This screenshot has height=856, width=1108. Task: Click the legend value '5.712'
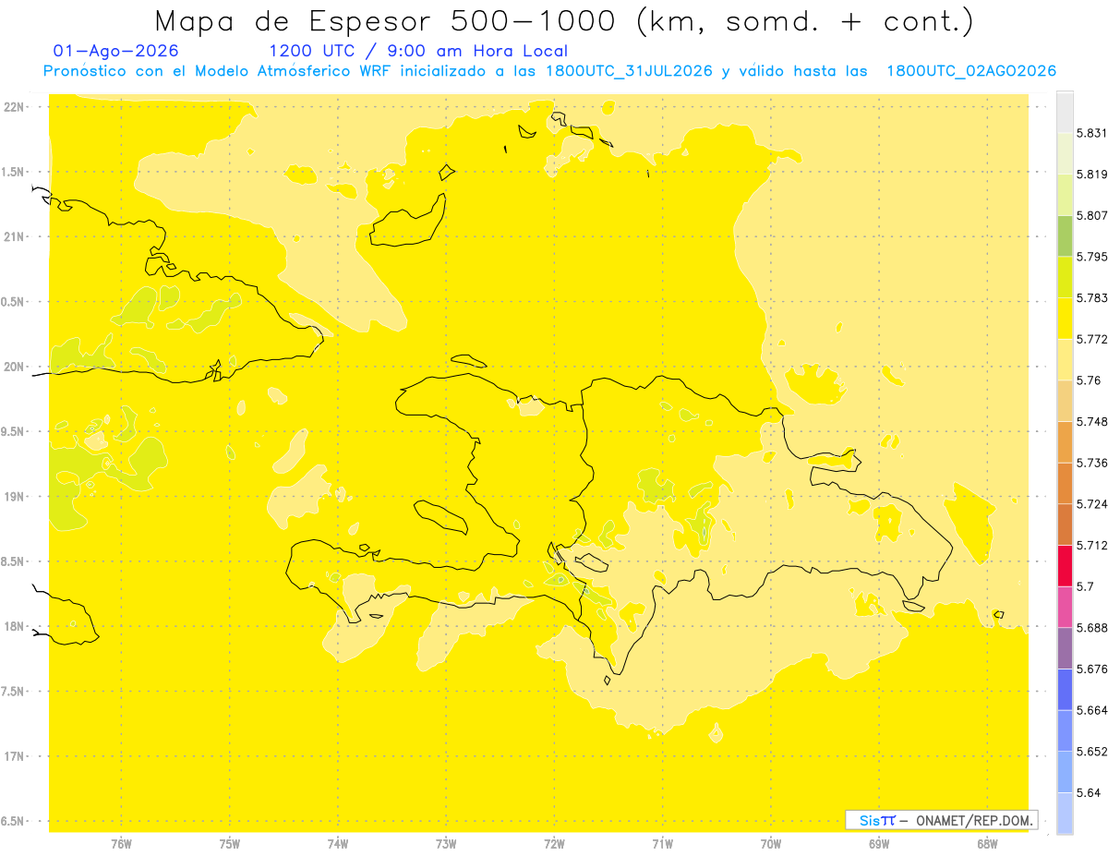point(1092,545)
